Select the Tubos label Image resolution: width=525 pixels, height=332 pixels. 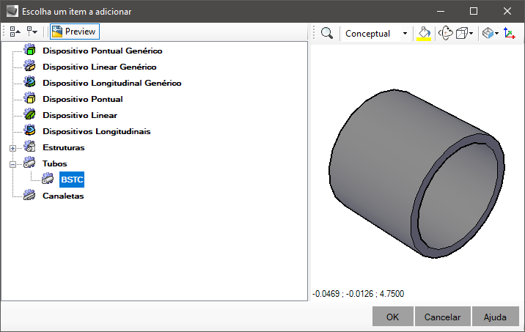54,163
